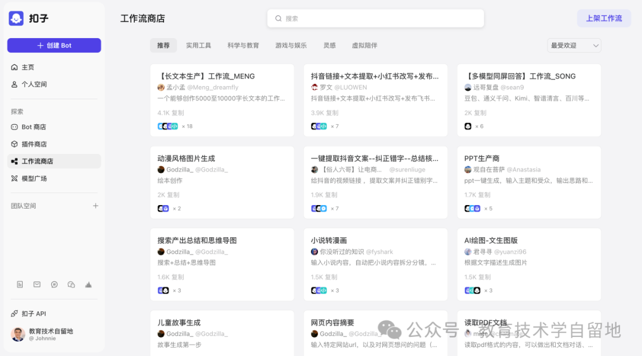
Task: Switch to the 实用工具 category tab
Action: coord(199,45)
